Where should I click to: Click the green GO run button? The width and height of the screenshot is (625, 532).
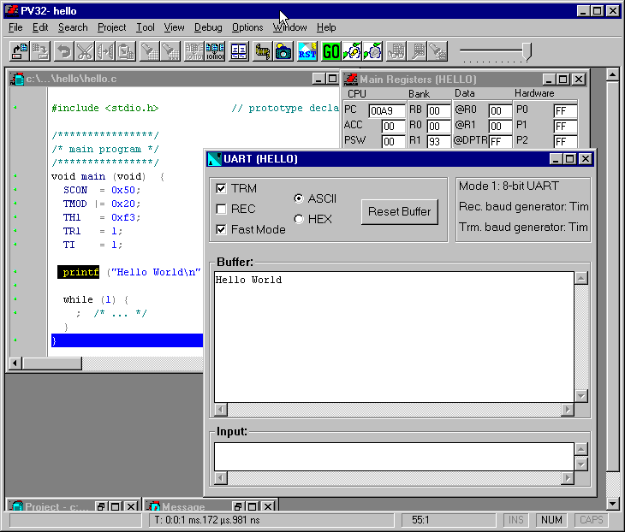tap(330, 51)
